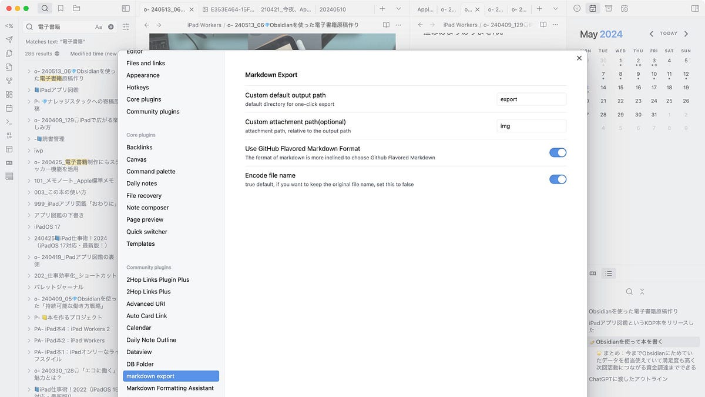Toggle Use GitHub Flavored Markdown Format
Screen dimensions: 705x397
[x=558, y=152]
